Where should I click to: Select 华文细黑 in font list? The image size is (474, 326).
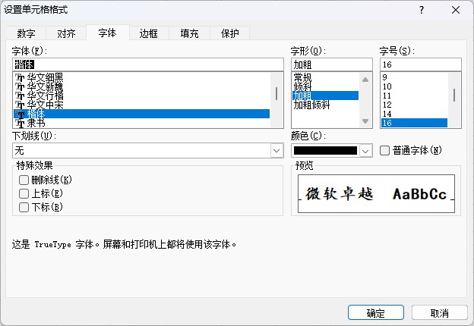coord(141,77)
